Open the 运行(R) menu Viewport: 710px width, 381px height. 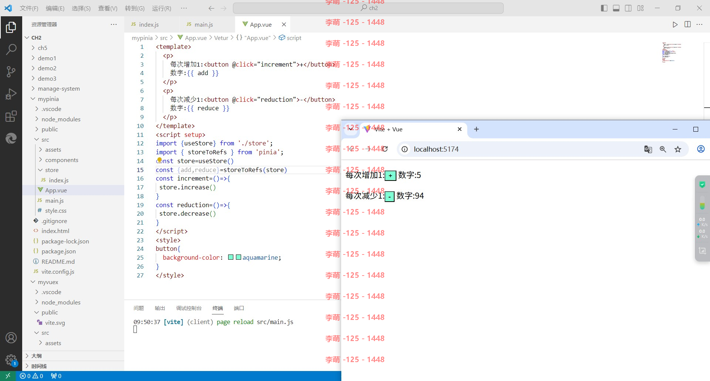162,8
